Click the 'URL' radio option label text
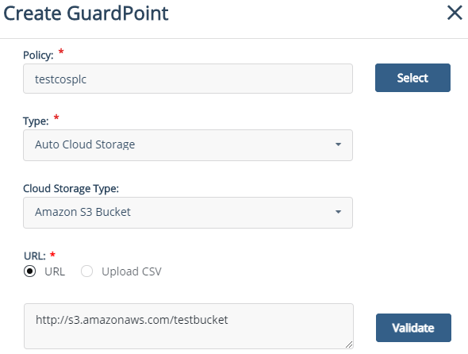The image size is (468, 354). pyautogui.click(x=55, y=271)
